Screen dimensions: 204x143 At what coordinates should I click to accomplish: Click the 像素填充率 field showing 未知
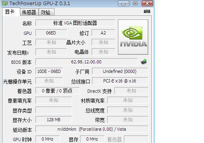coord(53,100)
